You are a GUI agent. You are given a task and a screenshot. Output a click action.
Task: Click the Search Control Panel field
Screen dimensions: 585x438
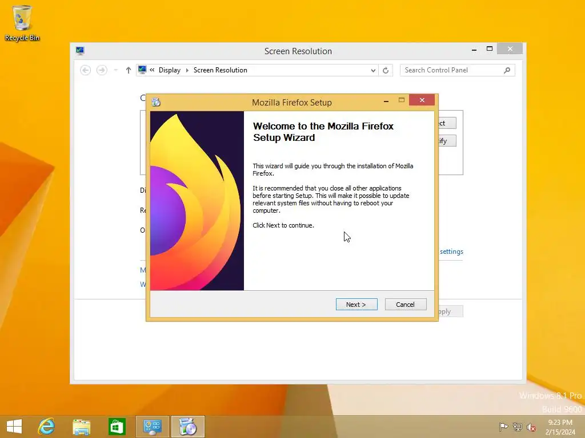tap(458, 70)
